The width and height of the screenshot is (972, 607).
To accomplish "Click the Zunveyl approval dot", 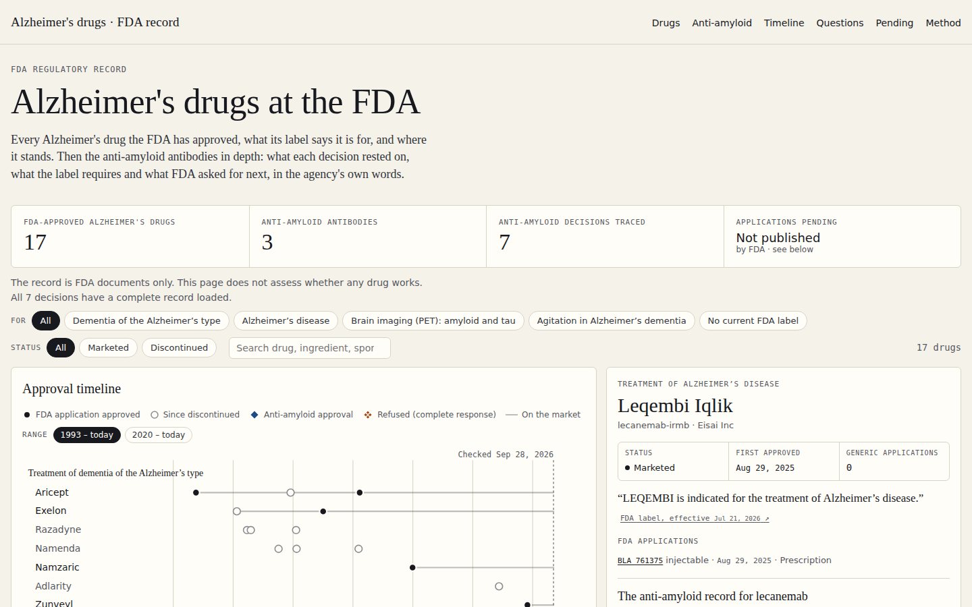I will [528, 605].
